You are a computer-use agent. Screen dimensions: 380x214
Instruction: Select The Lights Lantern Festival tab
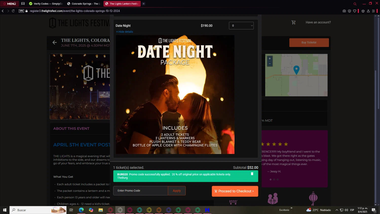click(122, 4)
